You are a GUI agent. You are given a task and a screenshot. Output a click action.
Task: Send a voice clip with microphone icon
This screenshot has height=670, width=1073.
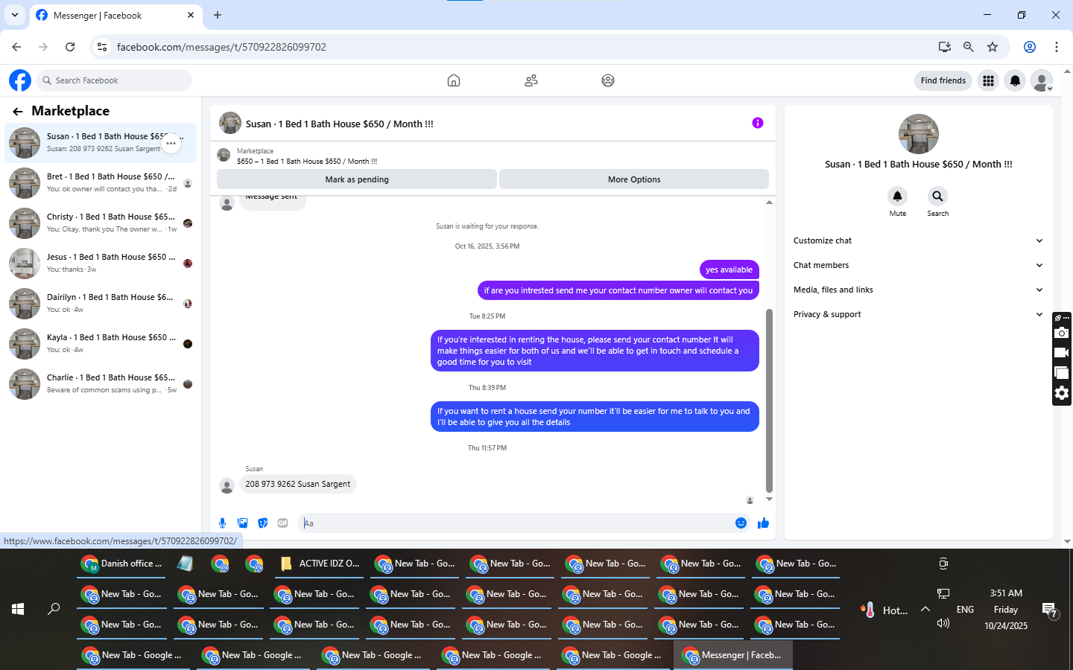tap(222, 523)
